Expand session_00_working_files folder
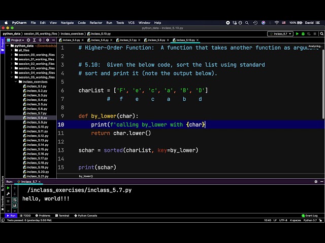This screenshot has height=243, width=325. 12,55
